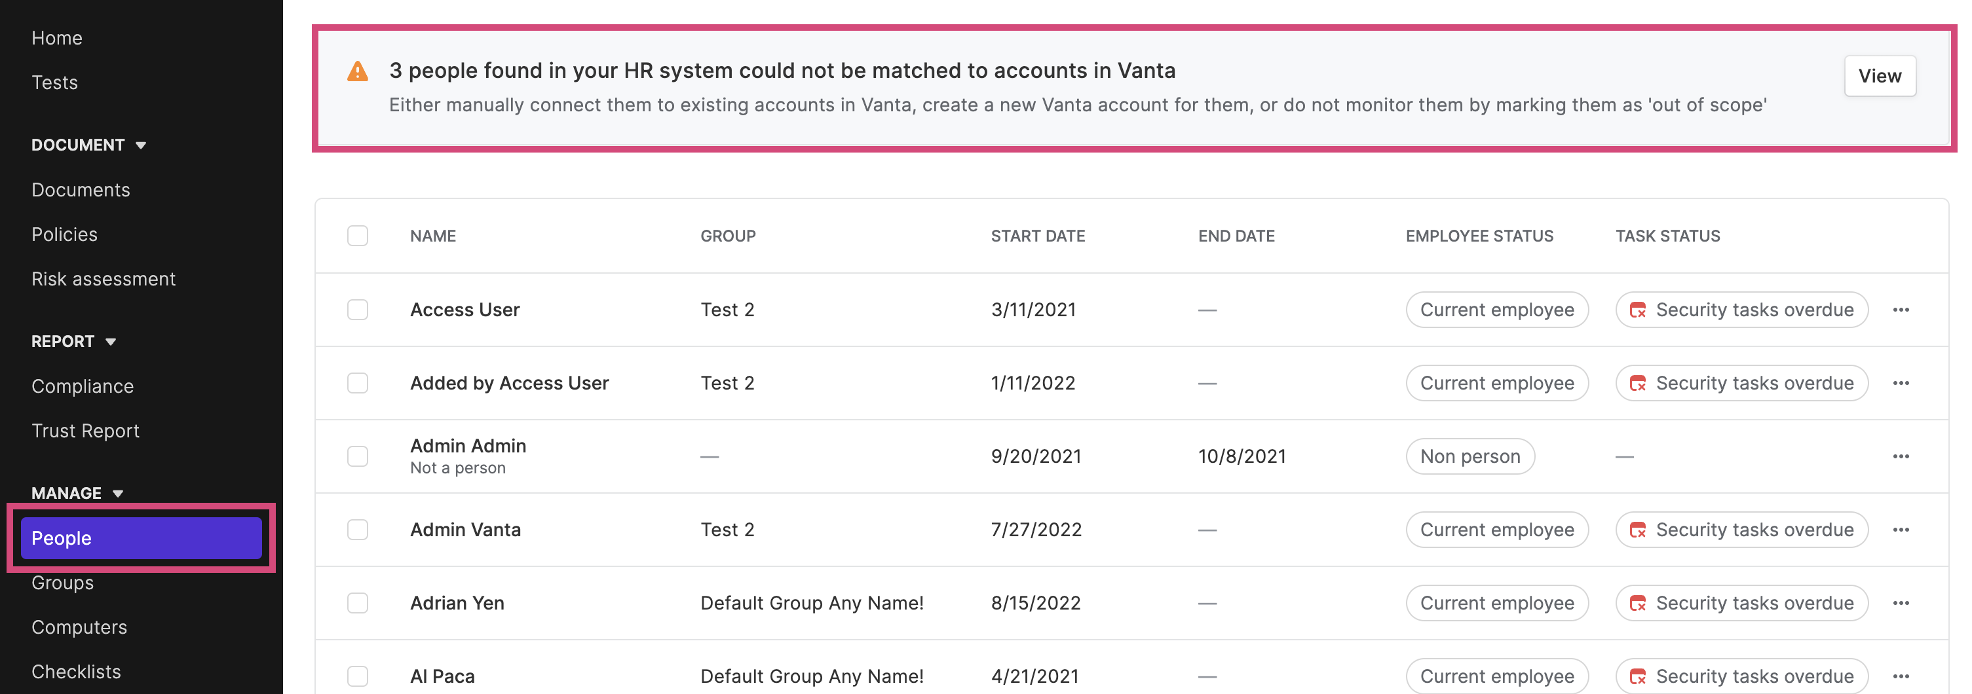Click the Current employee badge for Access User
This screenshot has width=1972, height=694.
click(x=1496, y=310)
